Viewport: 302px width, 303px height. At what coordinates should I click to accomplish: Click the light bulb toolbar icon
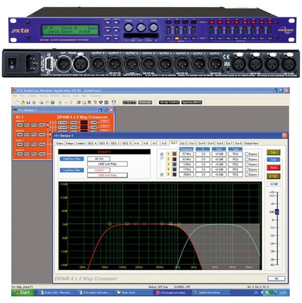pos(71,103)
